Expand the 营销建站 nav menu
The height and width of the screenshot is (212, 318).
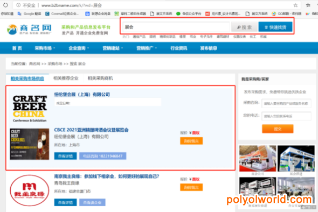113,48
